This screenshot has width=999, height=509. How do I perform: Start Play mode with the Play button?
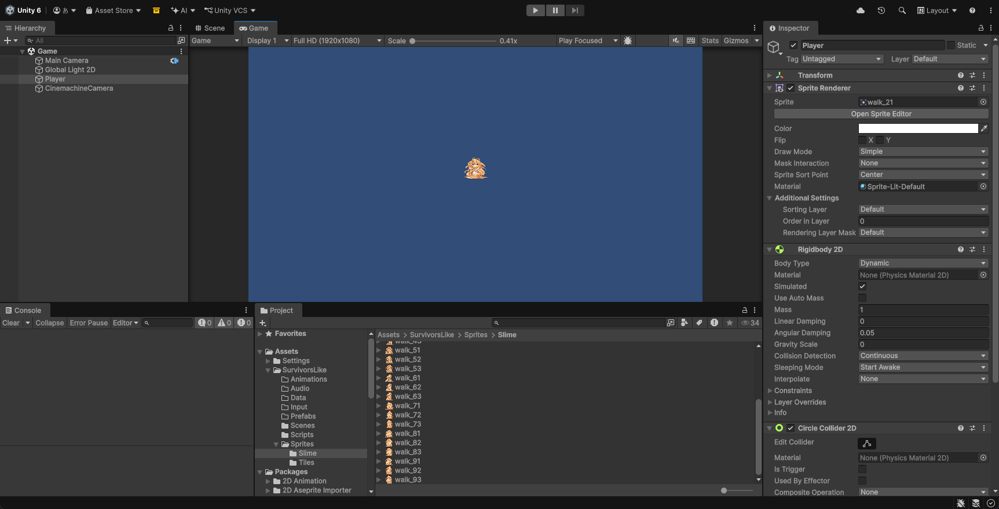535,10
